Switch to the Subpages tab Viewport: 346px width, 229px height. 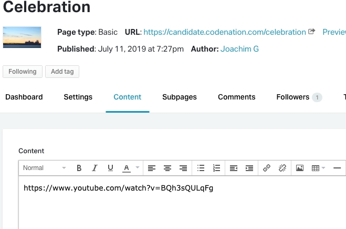(x=180, y=97)
